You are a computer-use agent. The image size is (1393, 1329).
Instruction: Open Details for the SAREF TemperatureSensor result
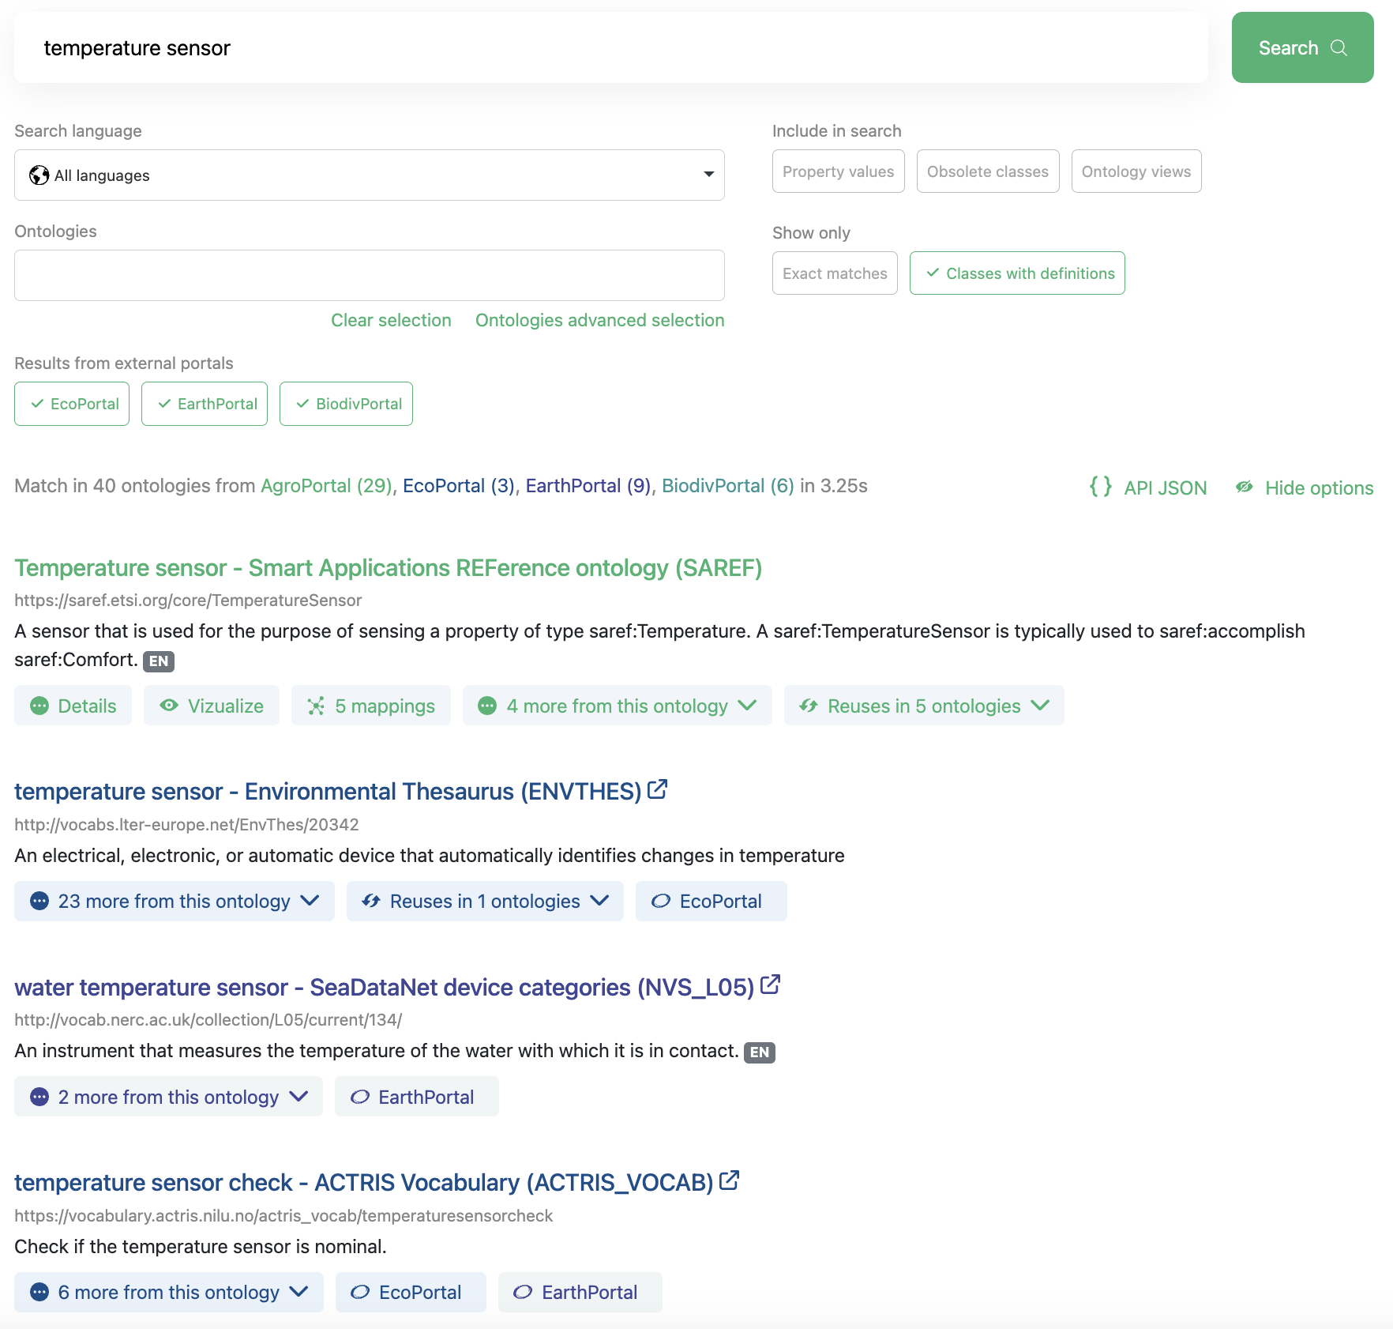coord(73,706)
